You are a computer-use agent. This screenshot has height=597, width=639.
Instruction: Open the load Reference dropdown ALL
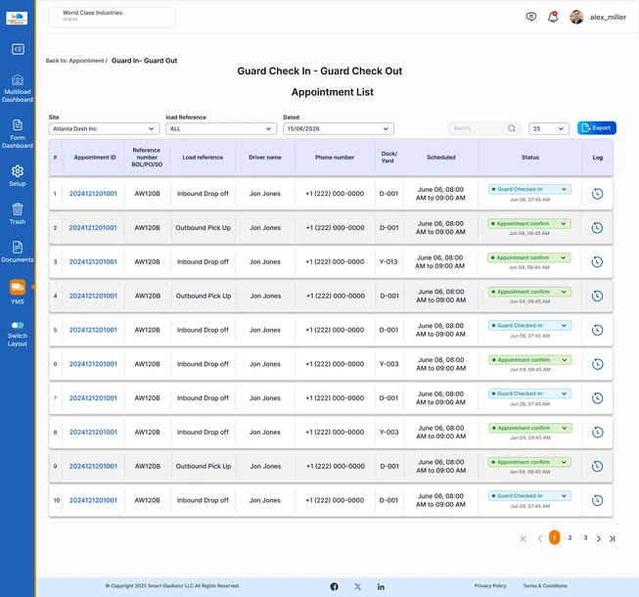click(221, 129)
